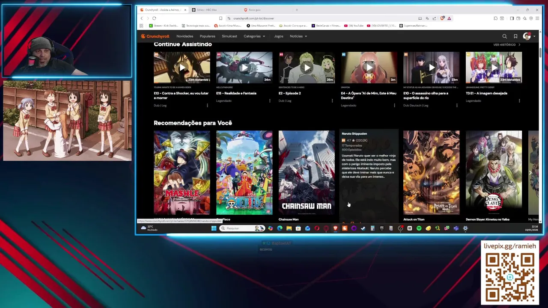Screen dimensions: 548x308
Task: Open the Novidades nav item
Action: 185,36
